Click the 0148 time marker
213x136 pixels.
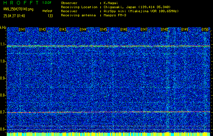coord(164,30)
